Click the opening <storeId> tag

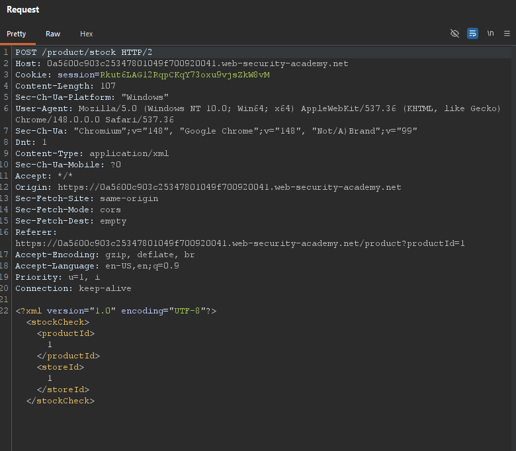60,367
